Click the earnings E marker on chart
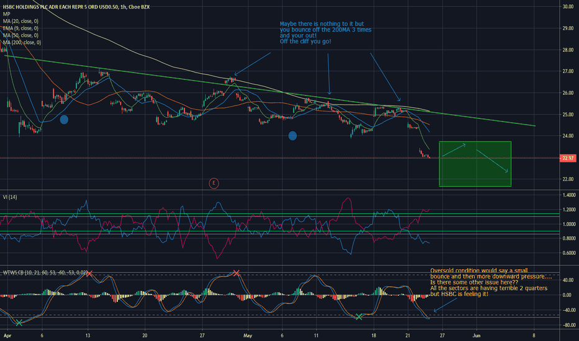Screen dimensions: 579x341 (214, 184)
